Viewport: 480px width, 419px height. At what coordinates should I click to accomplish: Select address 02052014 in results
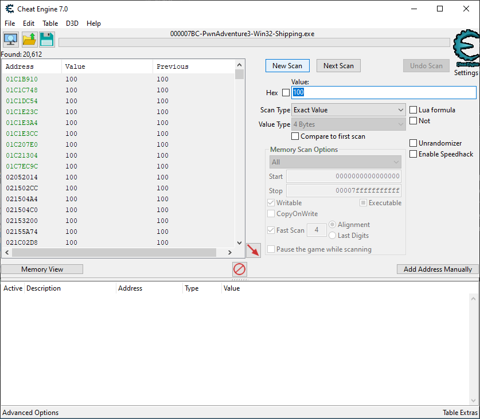[22, 177]
